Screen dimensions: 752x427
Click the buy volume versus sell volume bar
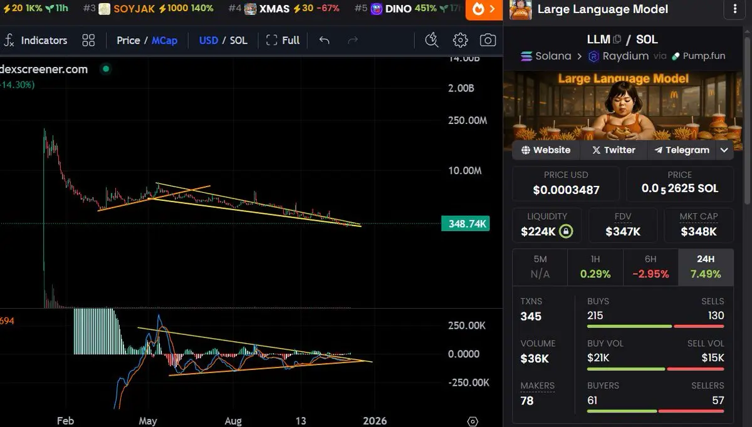(655, 369)
